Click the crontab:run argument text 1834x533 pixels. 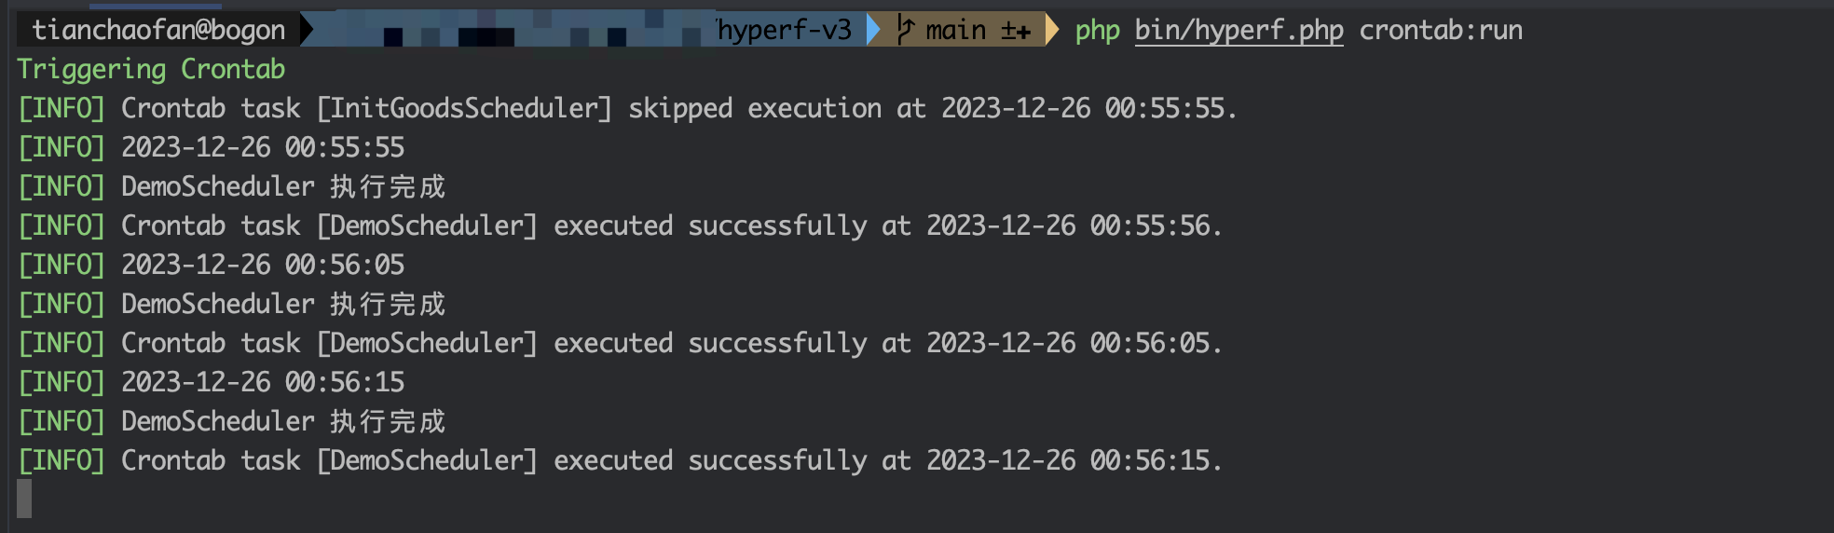point(1441,30)
